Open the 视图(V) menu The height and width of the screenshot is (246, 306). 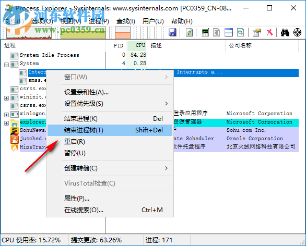[71, 21]
